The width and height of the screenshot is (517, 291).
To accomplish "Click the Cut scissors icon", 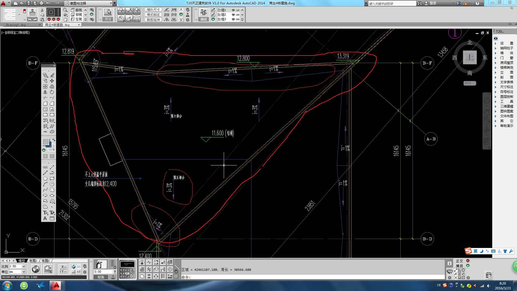I will 42,10.
